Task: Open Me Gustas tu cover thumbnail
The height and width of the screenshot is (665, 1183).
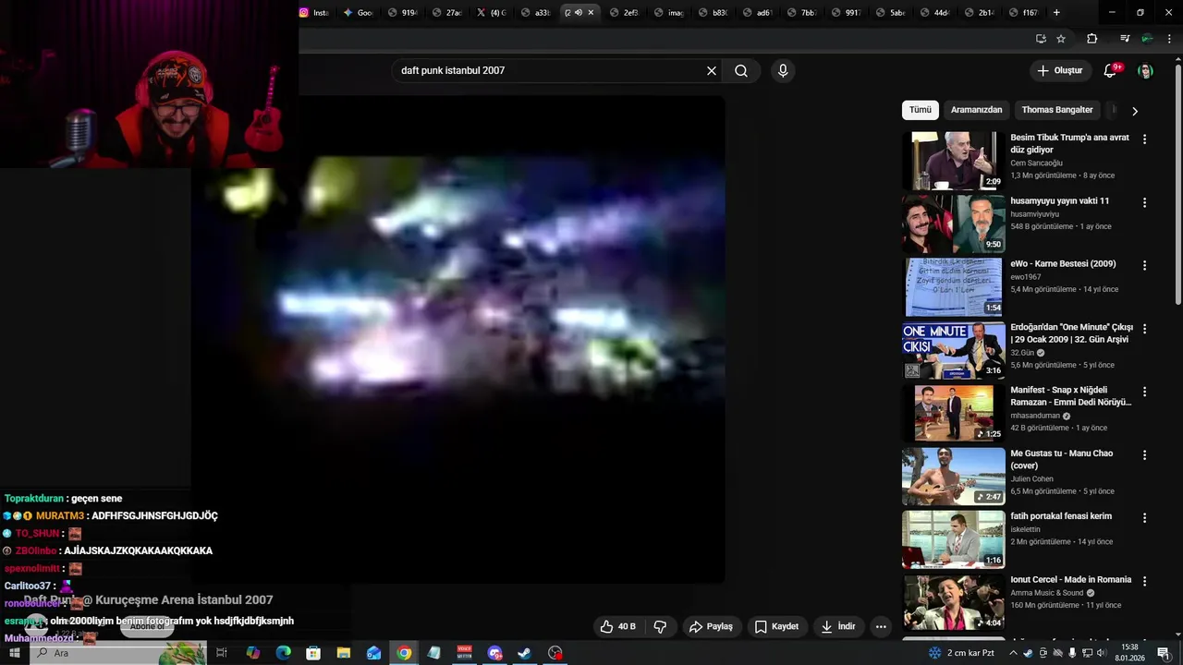Action: tap(953, 477)
